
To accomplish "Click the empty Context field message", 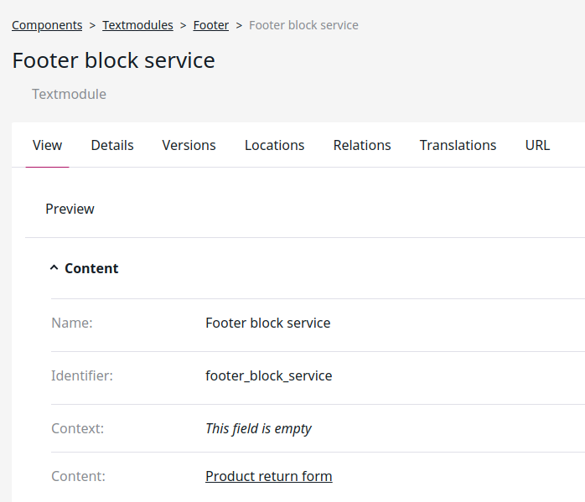I will (258, 428).
